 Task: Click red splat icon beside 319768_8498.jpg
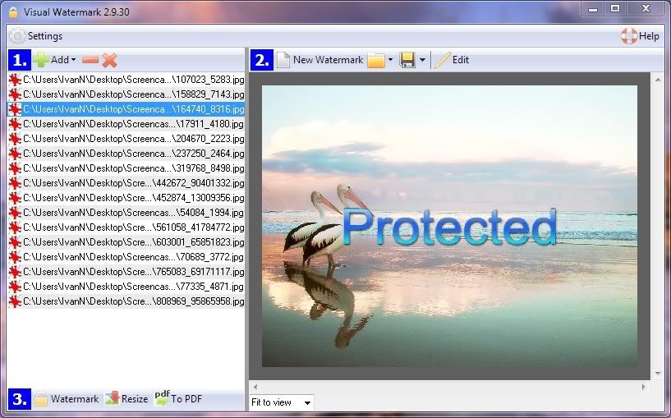tap(15, 168)
